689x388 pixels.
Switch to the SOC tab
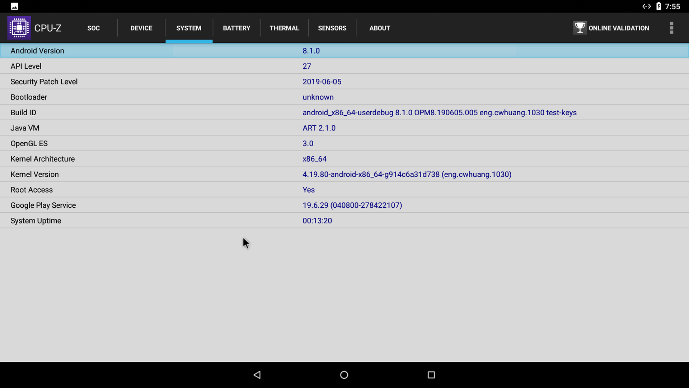pyautogui.click(x=93, y=28)
